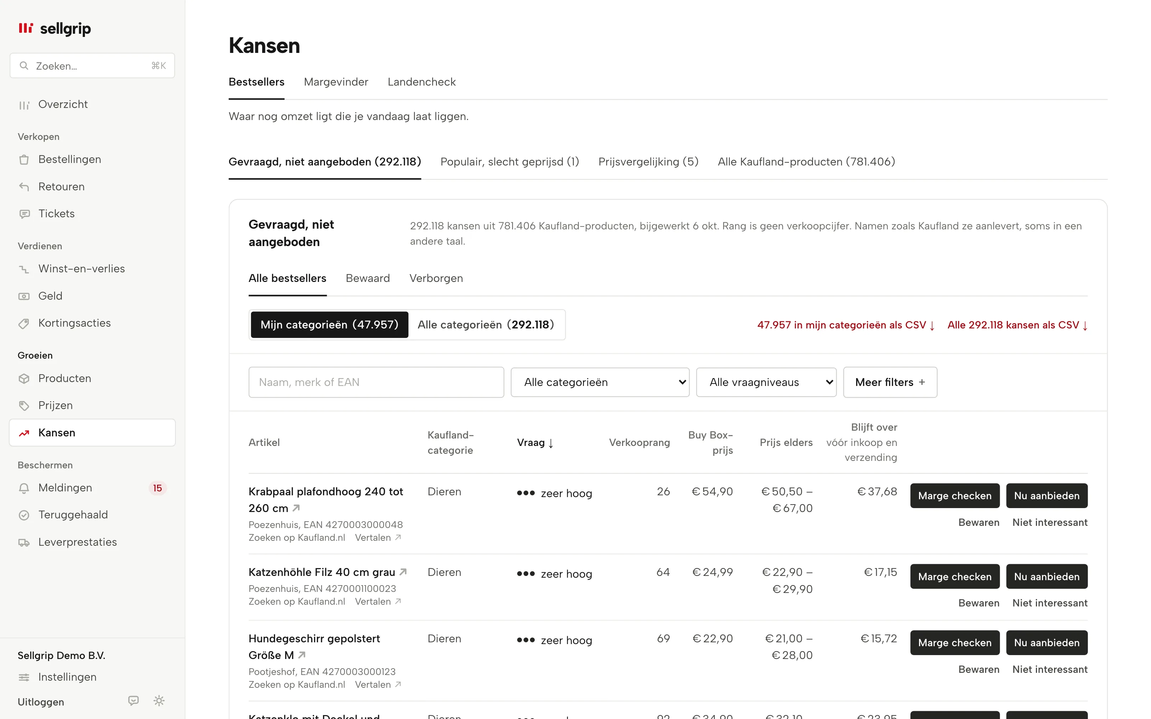
Task: Switch to the Bewaard sub-tab
Action: click(x=368, y=278)
